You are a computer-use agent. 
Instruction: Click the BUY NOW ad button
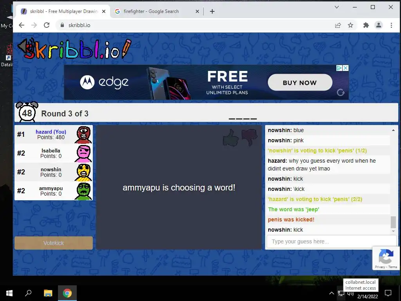300,83
